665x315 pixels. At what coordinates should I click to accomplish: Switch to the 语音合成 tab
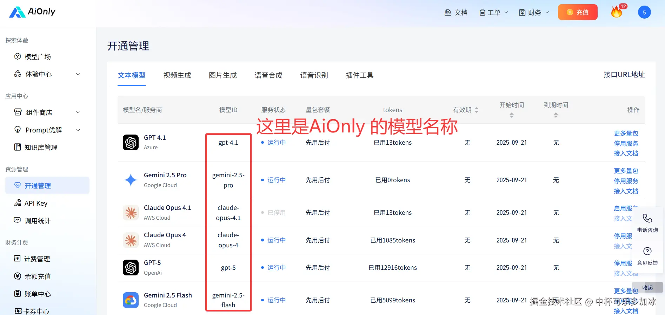pos(268,75)
